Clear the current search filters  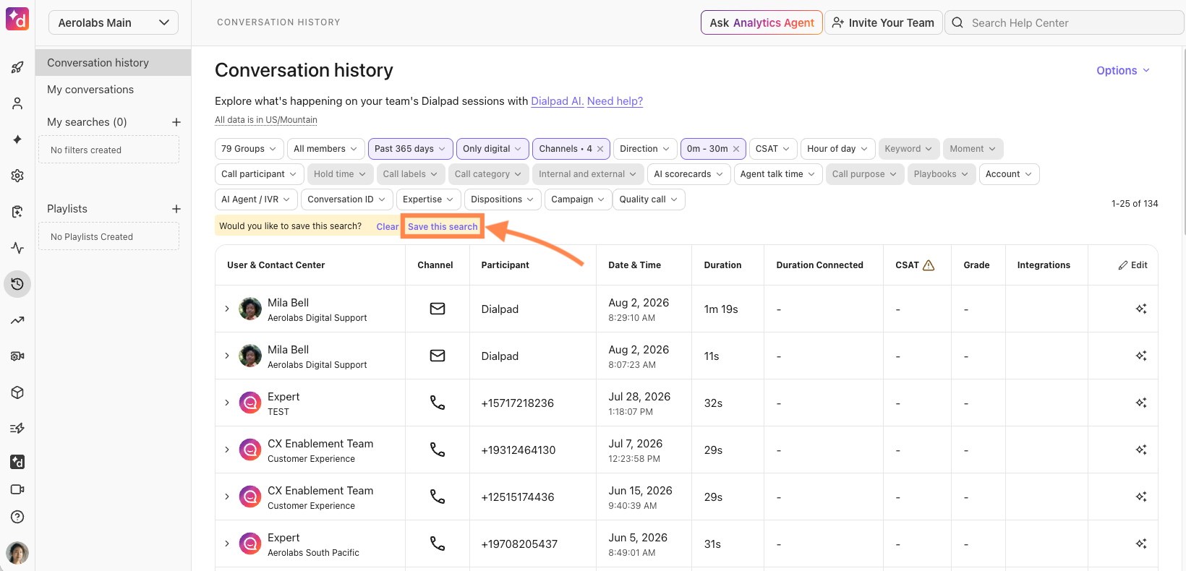click(x=387, y=227)
